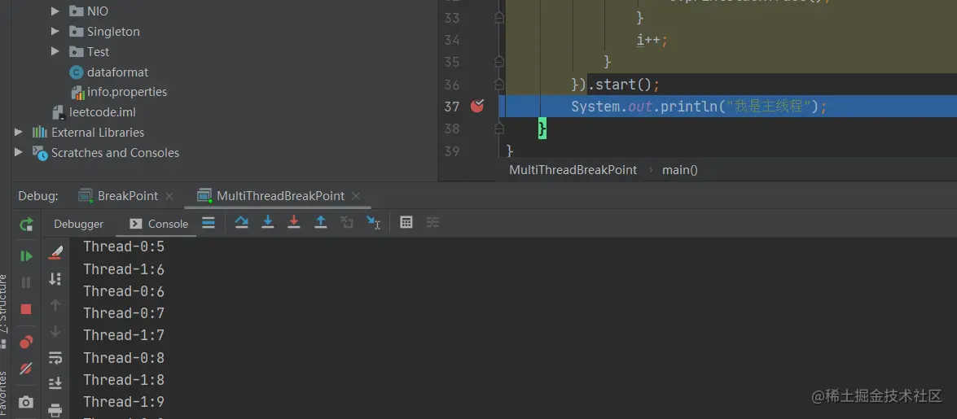
Task: Expand External Libraries node
Action: pyautogui.click(x=19, y=133)
